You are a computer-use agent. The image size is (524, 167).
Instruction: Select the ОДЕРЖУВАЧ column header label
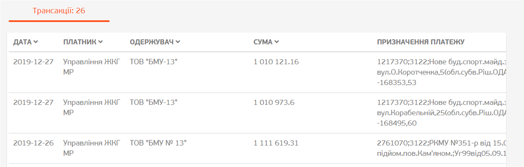pyautogui.click(x=152, y=42)
